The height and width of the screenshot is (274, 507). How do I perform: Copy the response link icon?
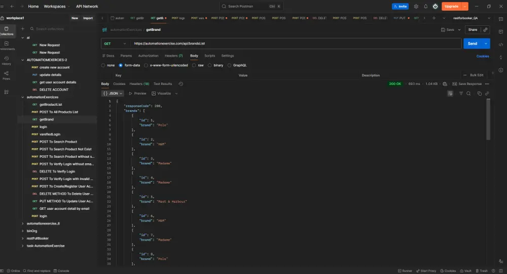click(x=487, y=94)
